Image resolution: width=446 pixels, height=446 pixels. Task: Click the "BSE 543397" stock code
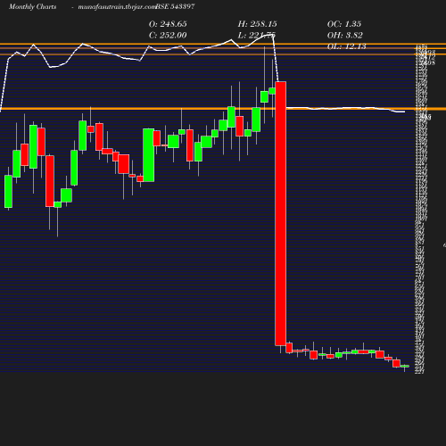point(175,6)
